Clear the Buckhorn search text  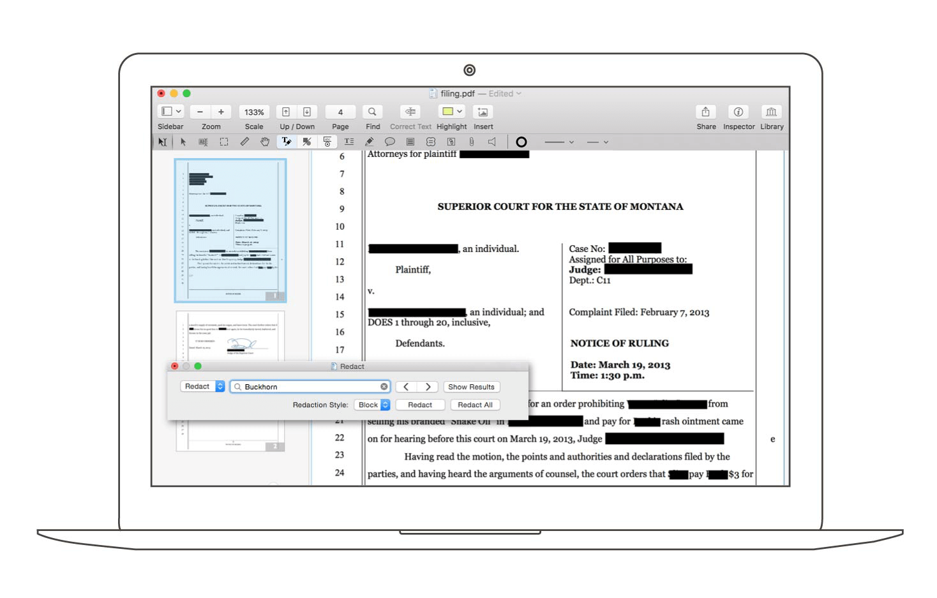384,387
